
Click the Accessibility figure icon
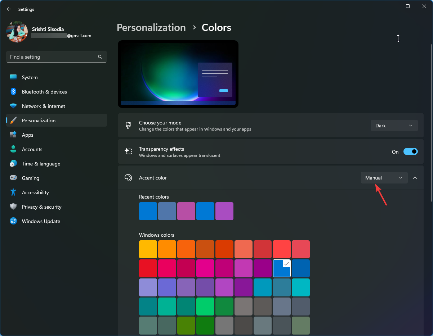(x=13, y=192)
